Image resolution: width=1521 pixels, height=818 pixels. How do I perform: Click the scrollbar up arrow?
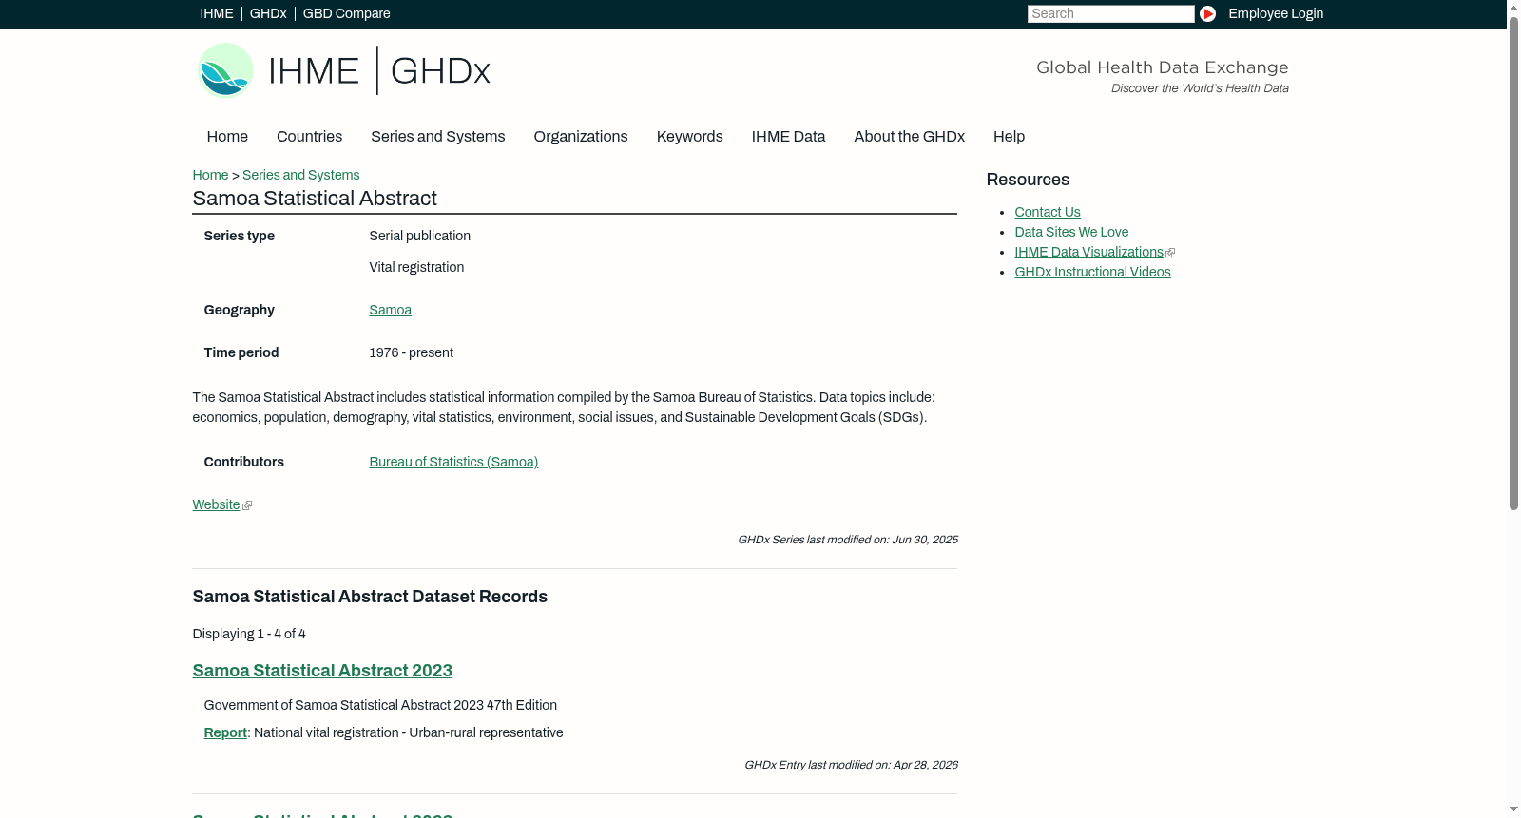[x=1513, y=8]
